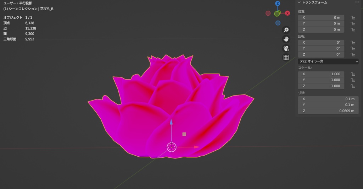The image size is (363, 189).
Task: Click the red X move gizmo arrow
Action: click(x=196, y=147)
